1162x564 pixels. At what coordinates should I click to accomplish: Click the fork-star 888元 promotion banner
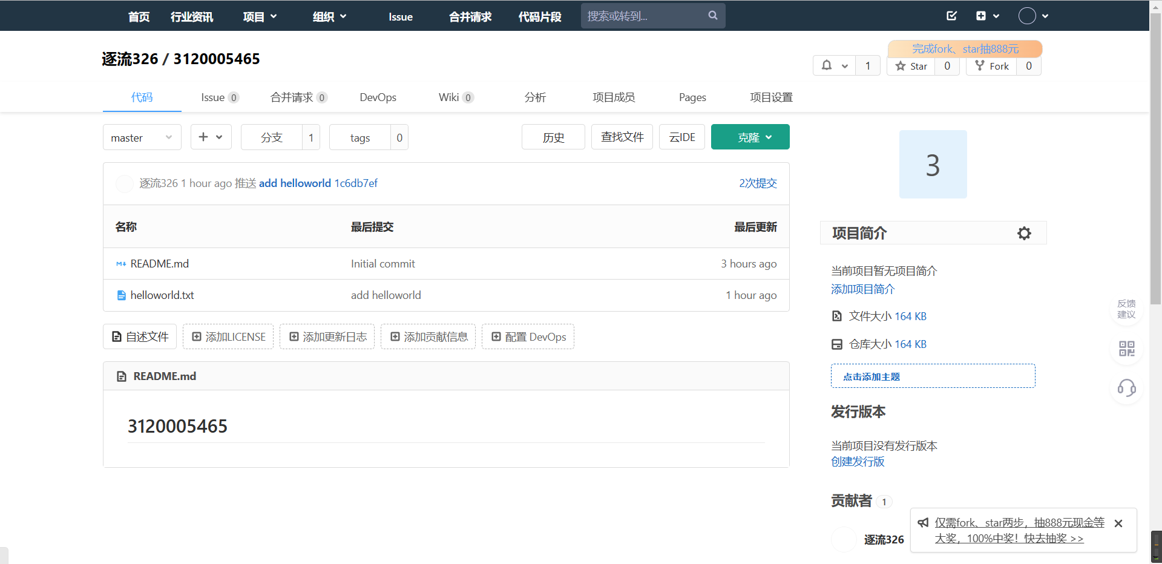[x=965, y=48]
